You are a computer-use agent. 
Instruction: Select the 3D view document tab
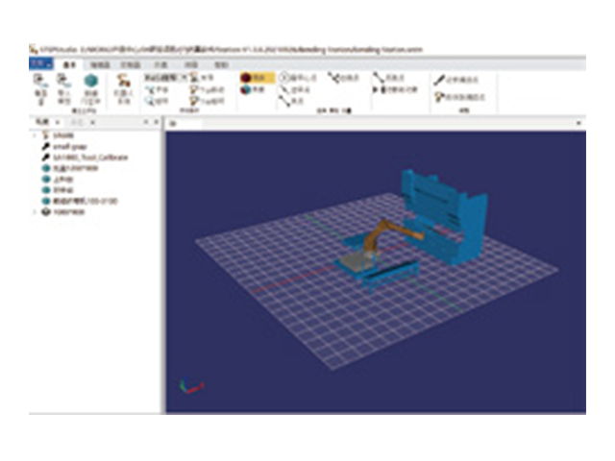point(184,124)
